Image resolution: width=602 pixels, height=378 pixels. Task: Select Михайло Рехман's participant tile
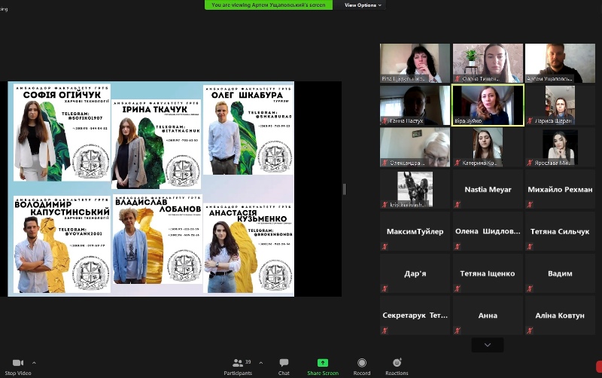coord(561,190)
